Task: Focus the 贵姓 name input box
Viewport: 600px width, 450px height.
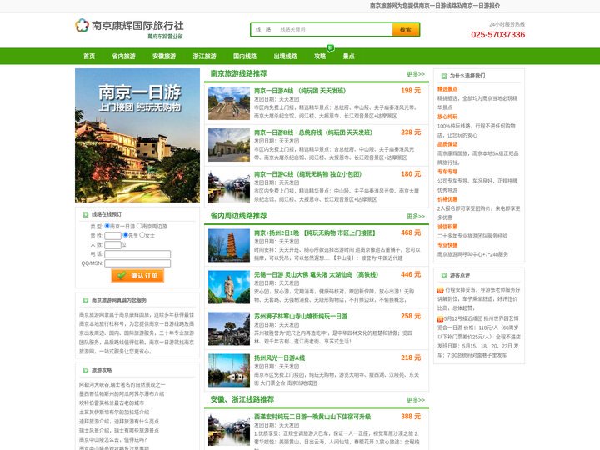Action: [x=112, y=236]
